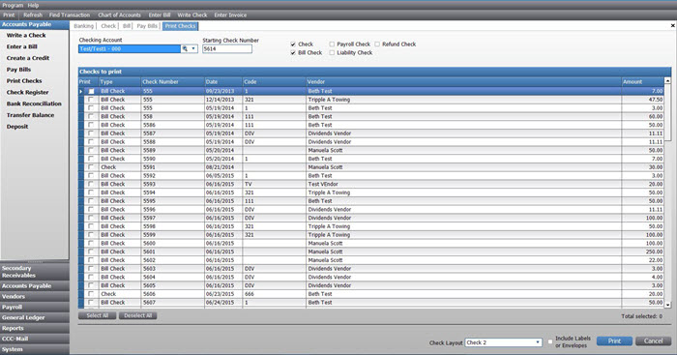Open Transfer Balance in the sidebar
677x355 pixels.
tap(31, 115)
